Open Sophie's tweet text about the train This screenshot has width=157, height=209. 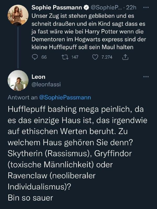click(86, 31)
